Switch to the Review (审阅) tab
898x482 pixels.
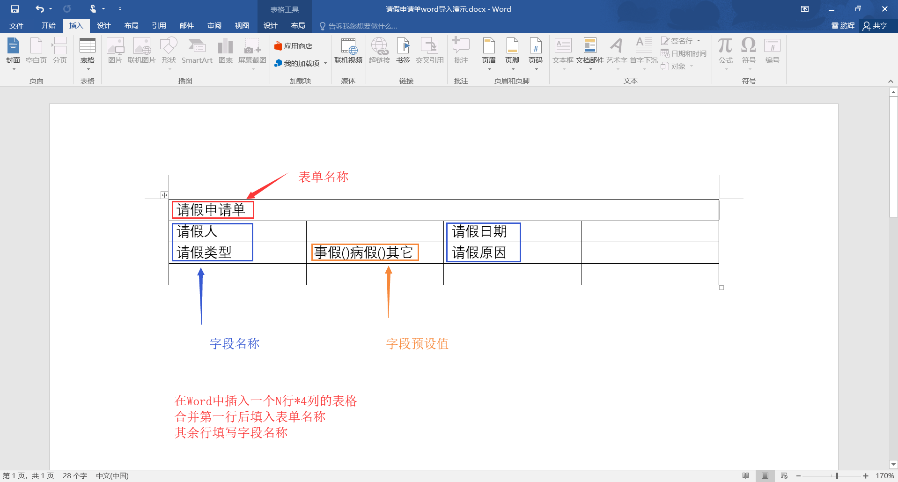point(214,26)
